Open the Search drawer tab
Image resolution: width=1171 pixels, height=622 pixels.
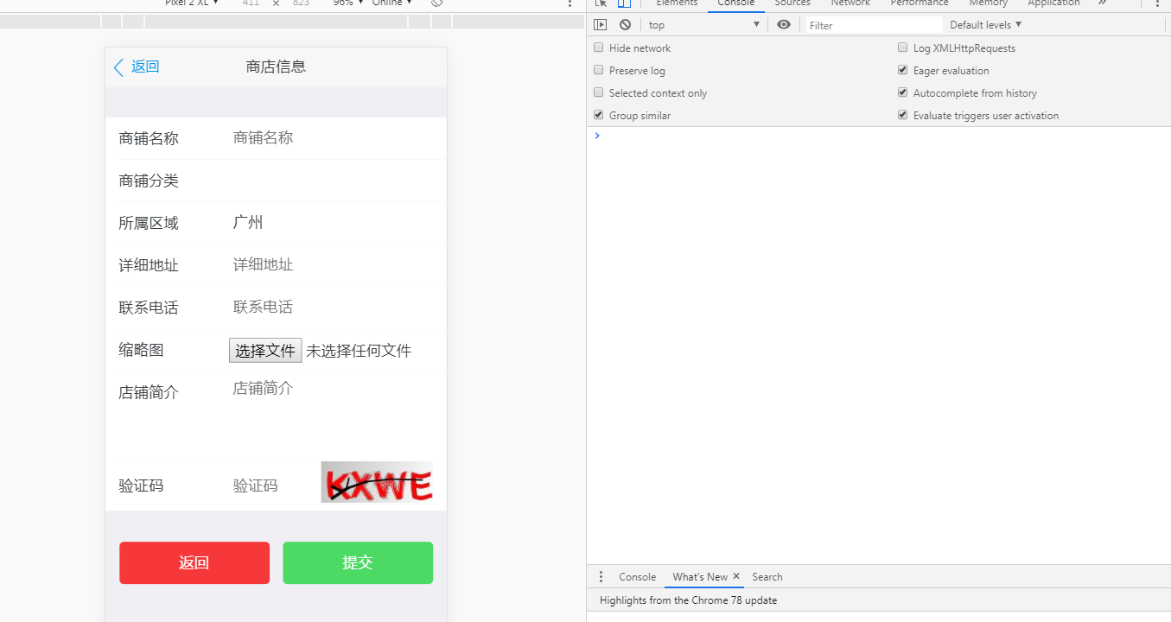(x=767, y=576)
